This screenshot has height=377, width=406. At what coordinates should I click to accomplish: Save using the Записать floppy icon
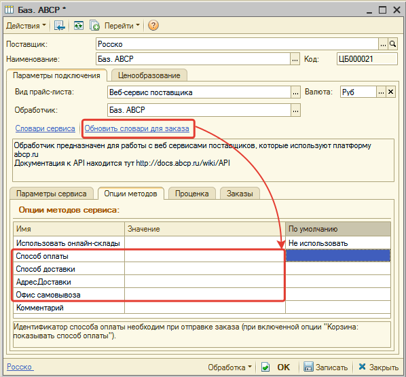(x=308, y=367)
